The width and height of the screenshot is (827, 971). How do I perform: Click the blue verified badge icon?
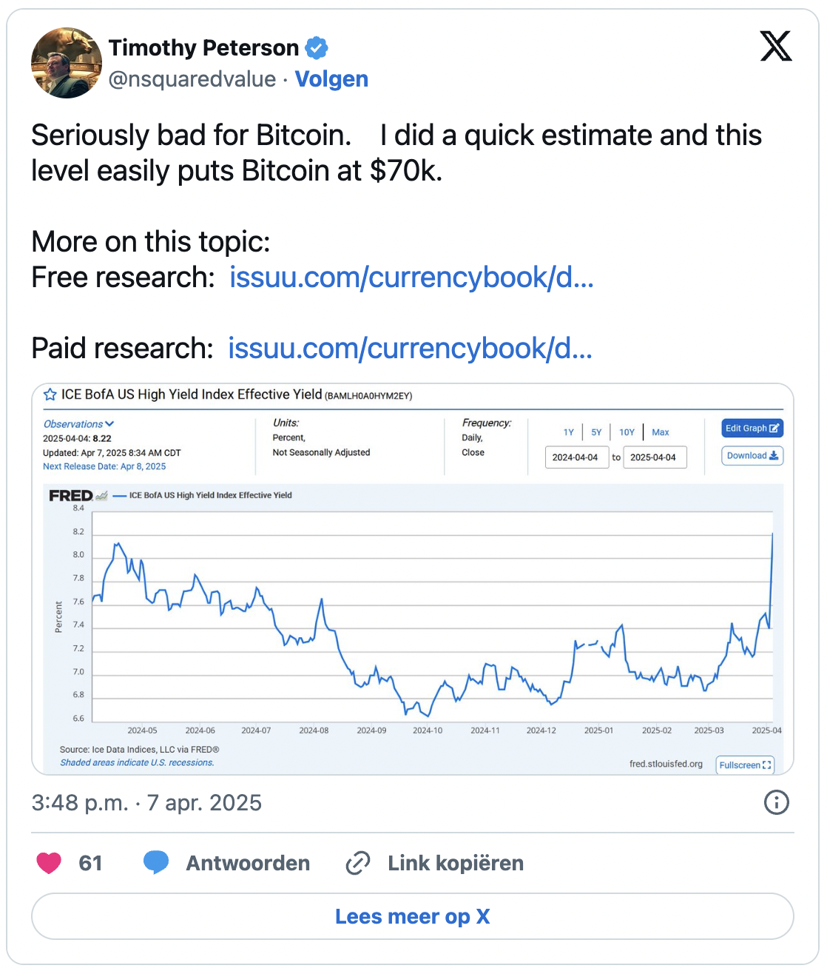(x=317, y=48)
